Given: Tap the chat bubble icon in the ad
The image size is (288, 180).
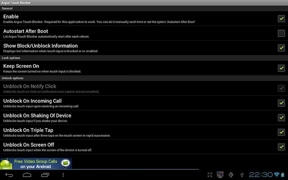Looking at the screenshot, I should [65, 163].
